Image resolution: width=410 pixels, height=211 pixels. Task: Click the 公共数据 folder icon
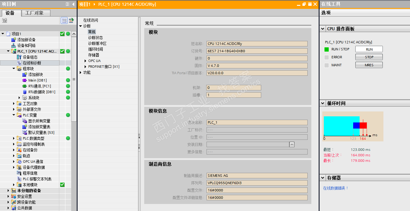coord(14,208)
